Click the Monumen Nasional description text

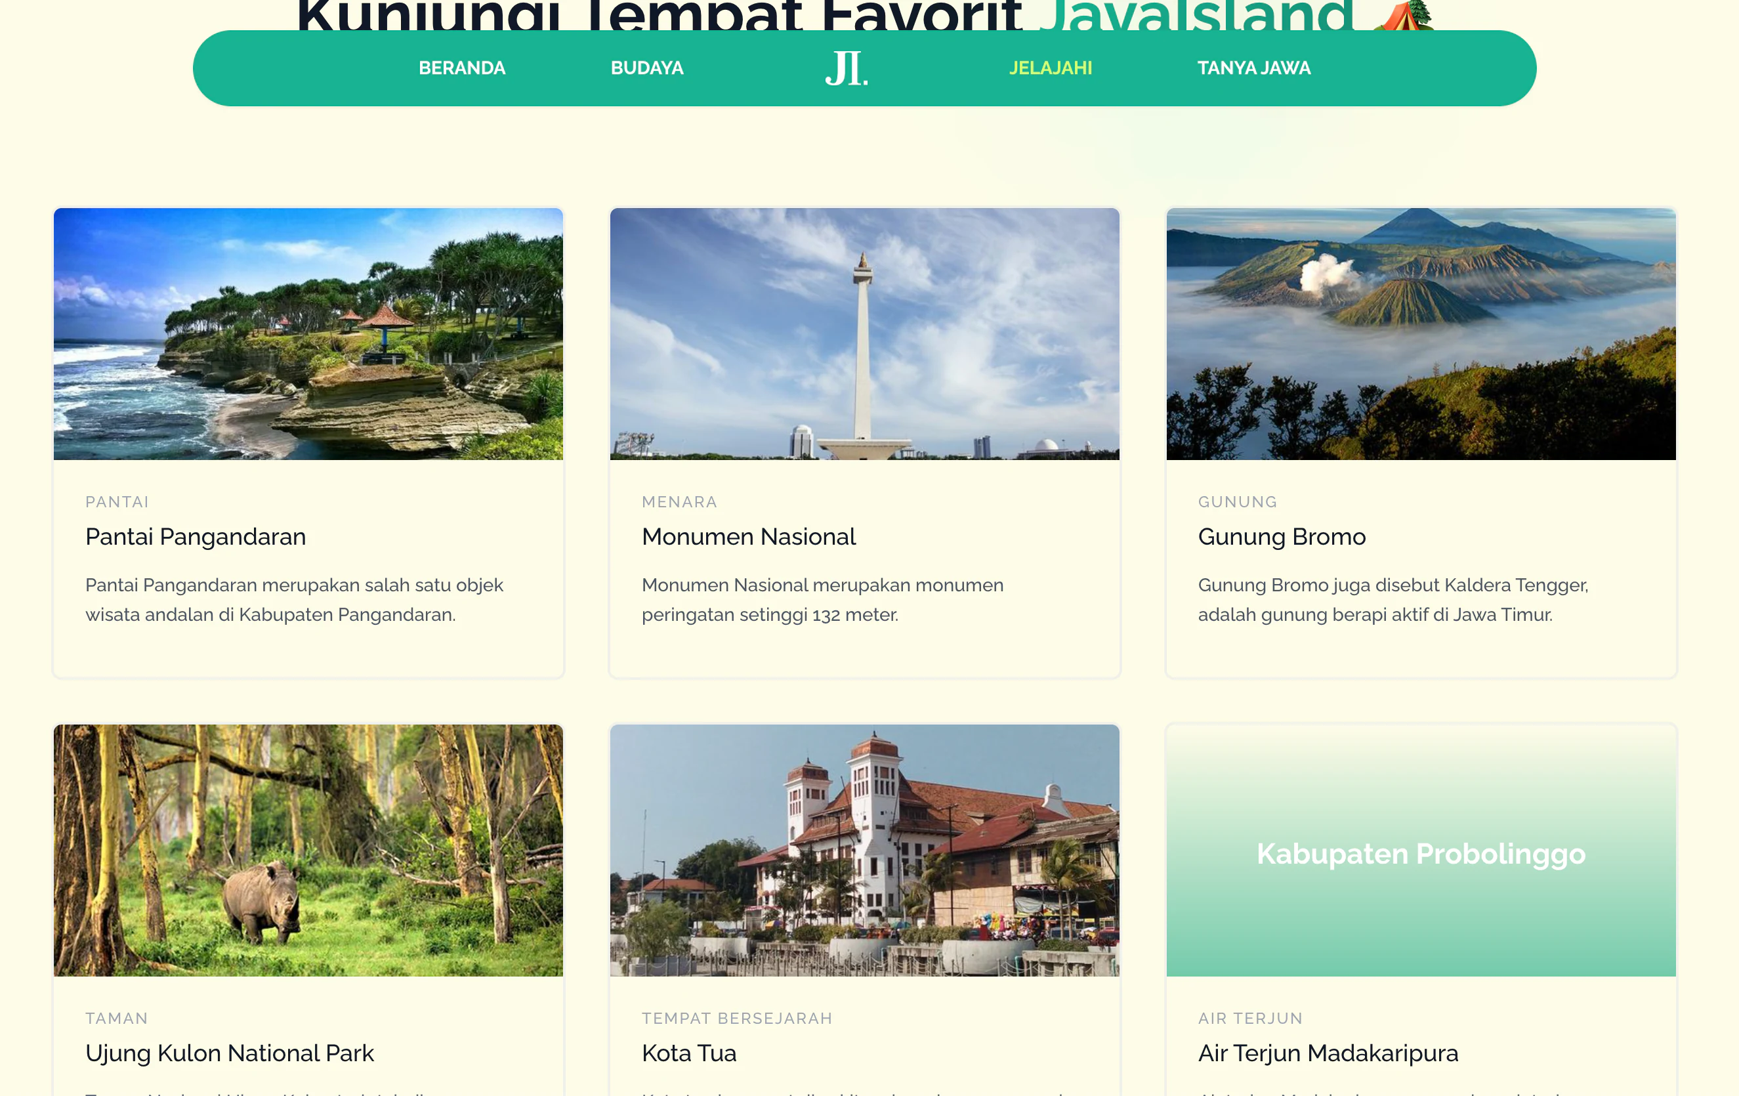[822, 600]
